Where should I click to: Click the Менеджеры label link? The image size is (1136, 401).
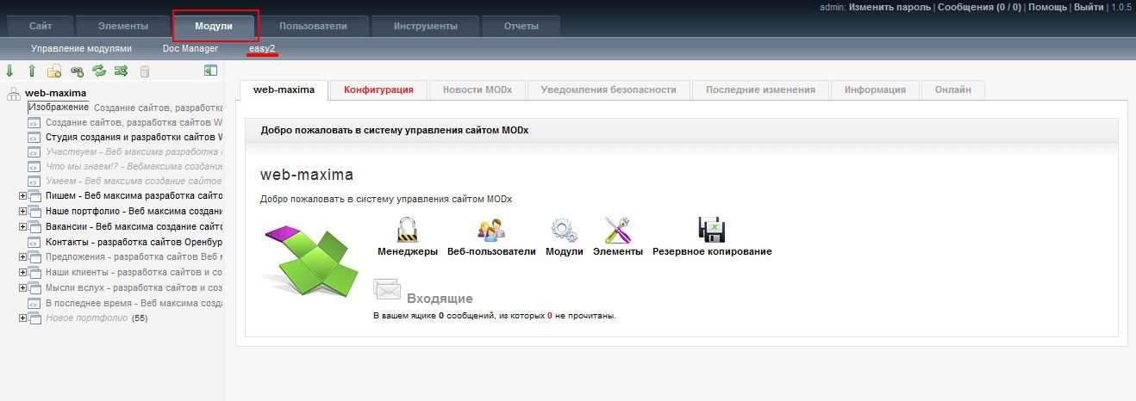[x=408, y=252]
